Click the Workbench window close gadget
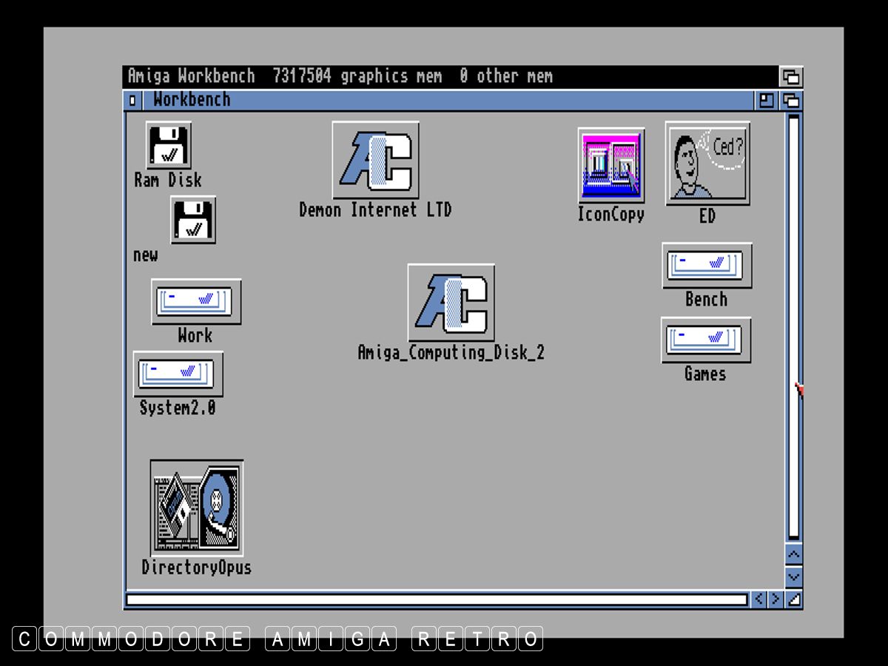888x666 pixels. [x=132, y=101]
